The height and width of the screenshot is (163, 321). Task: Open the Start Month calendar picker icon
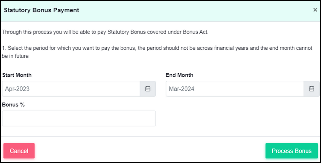point(148,89)
